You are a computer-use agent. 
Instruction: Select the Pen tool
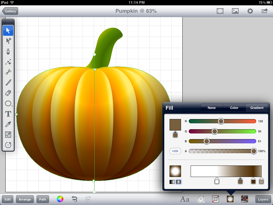click(8, 51)
